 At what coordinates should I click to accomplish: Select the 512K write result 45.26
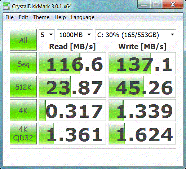click(142, 87)
